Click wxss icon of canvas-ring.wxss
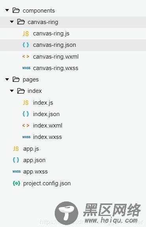 (x=26, y=68)
